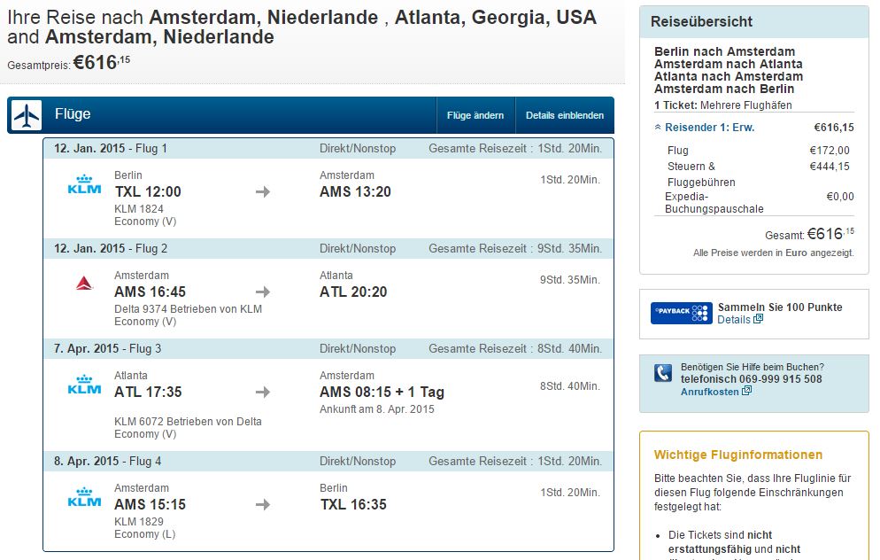Click the arrow between TXL 12:00 and AMS 13:20

(263, 192)
